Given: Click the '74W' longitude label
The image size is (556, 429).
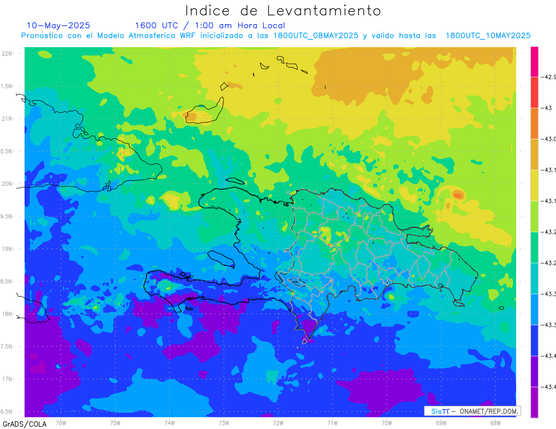Looking at the screenshot, I should 170,423.
